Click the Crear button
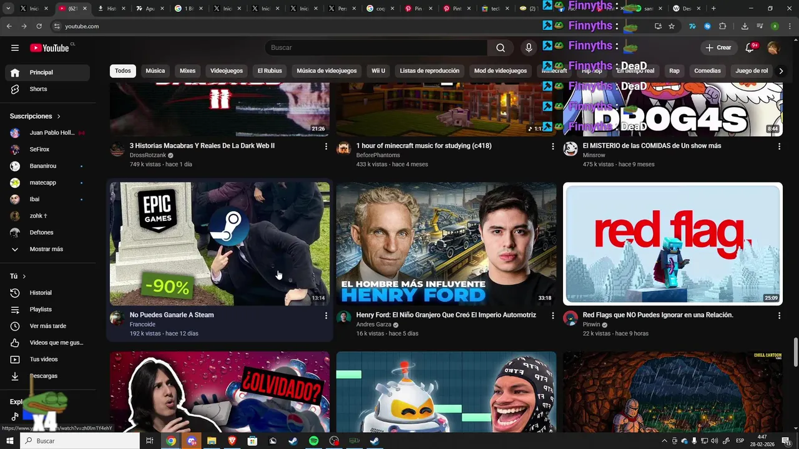This screenshot has width=799, height=449. [718, 48]
